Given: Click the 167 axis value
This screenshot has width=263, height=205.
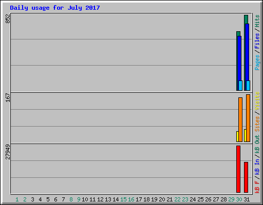Looking at the screenshot, I should point(8,97).
